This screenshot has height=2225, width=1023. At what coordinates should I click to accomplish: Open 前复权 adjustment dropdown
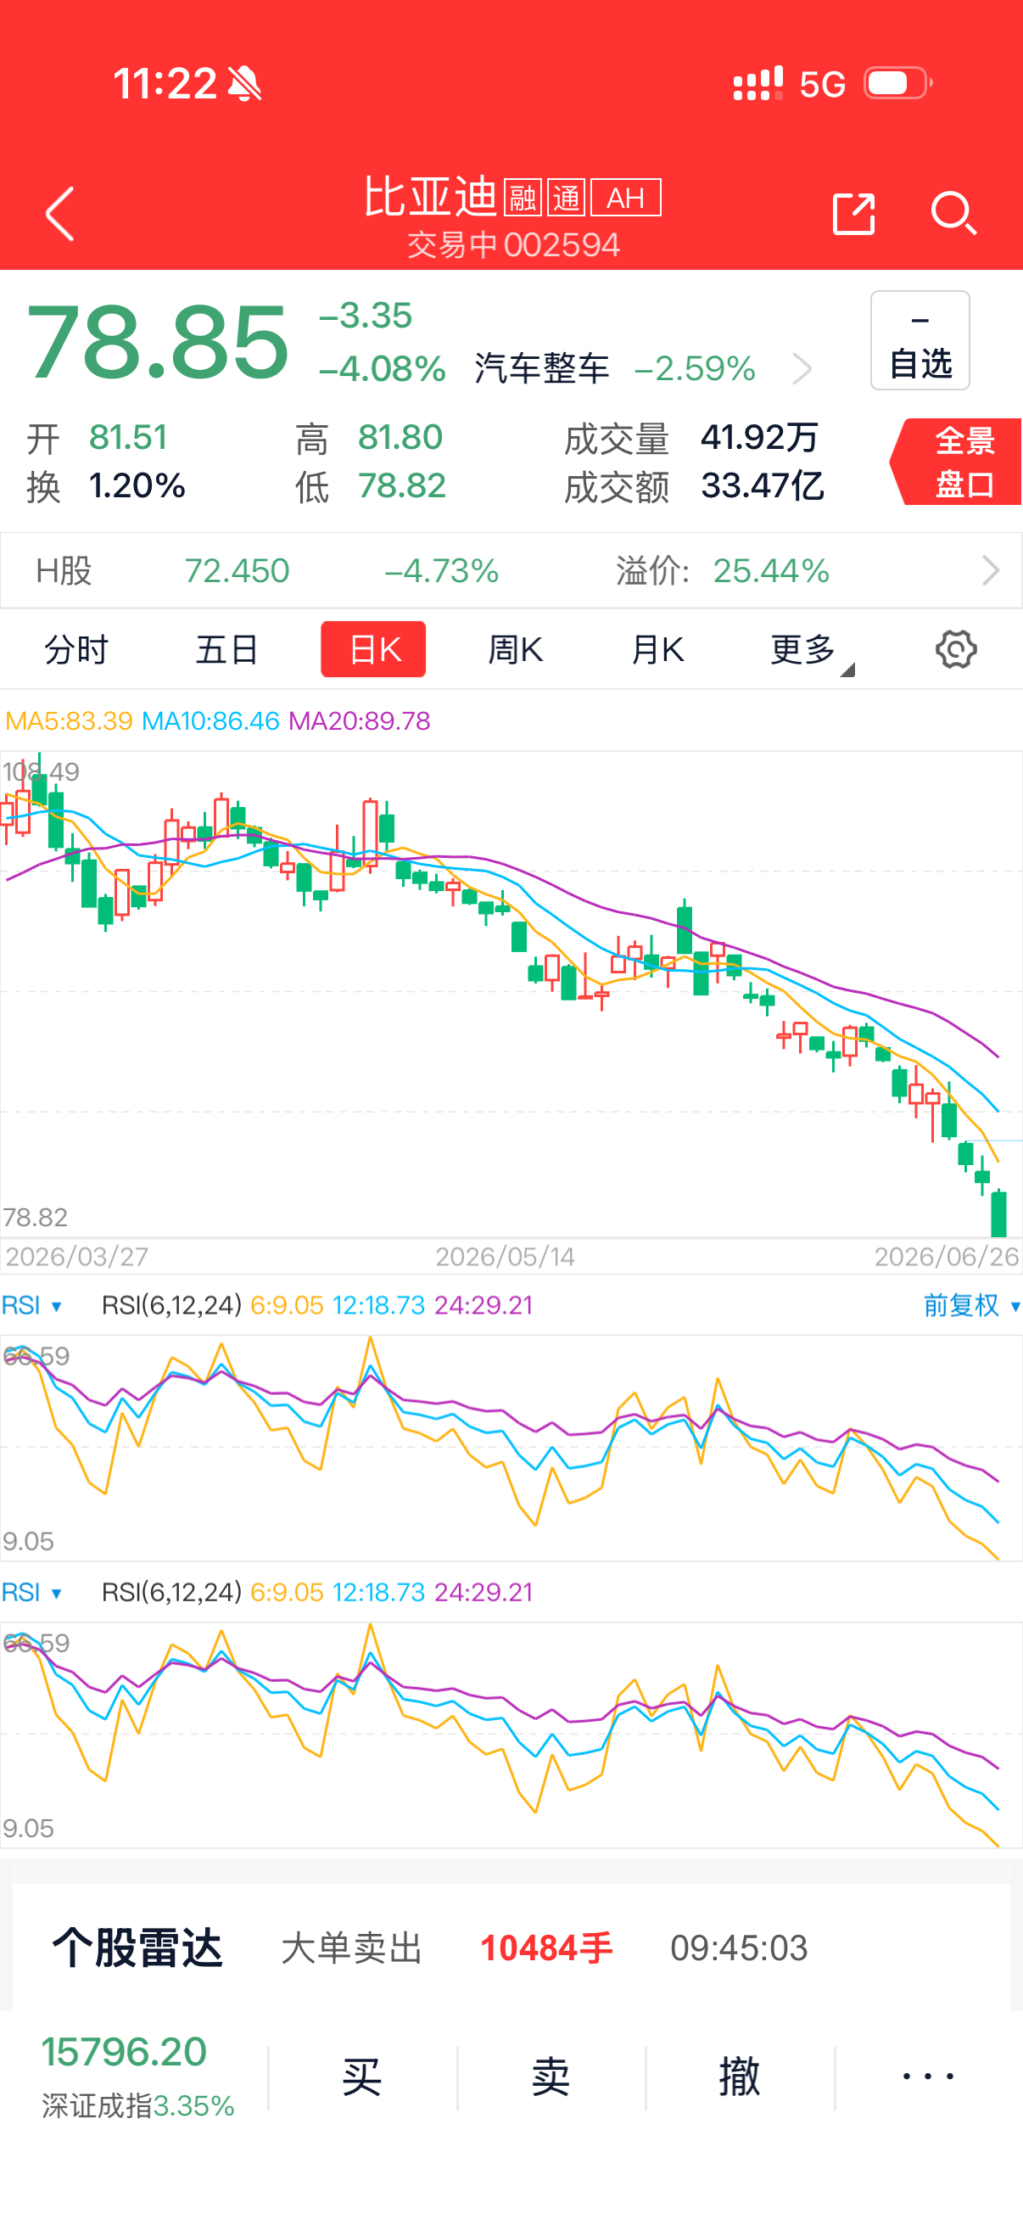point(972,1305)
